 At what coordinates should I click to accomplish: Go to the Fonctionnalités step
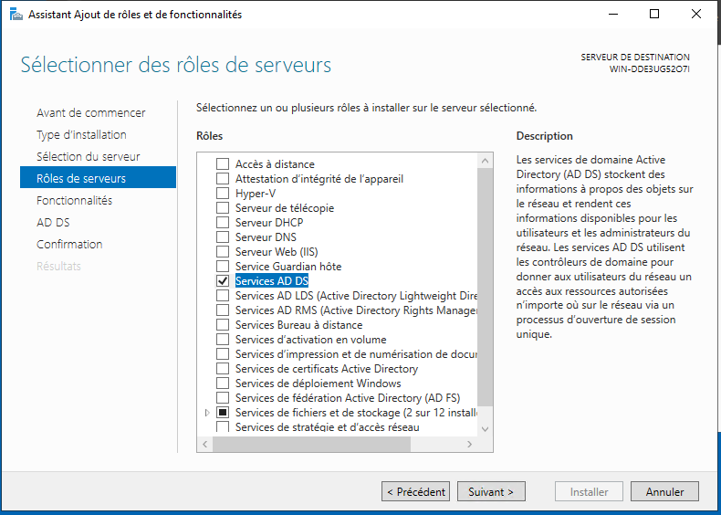click(x=75, y=201)
